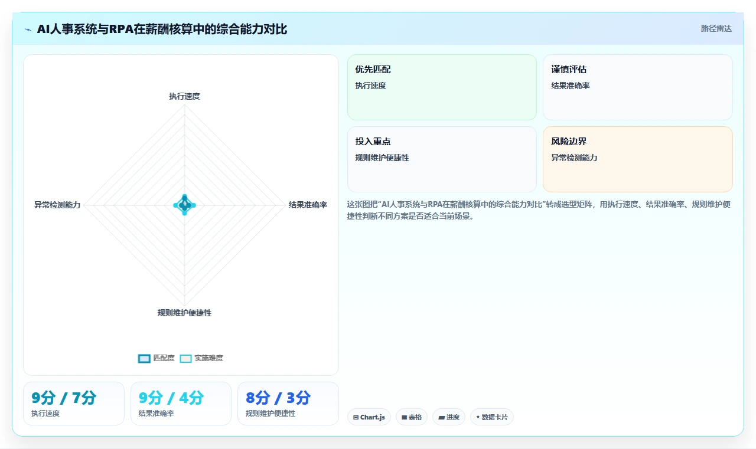
Task: Click the 结果准确率 radar axis label
Action: coord(308,205)
